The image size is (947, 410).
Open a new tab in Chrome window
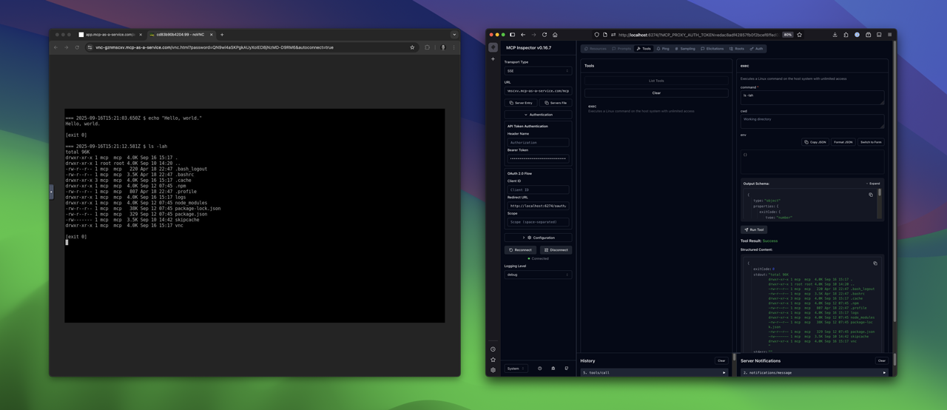[x=222, y=35]
